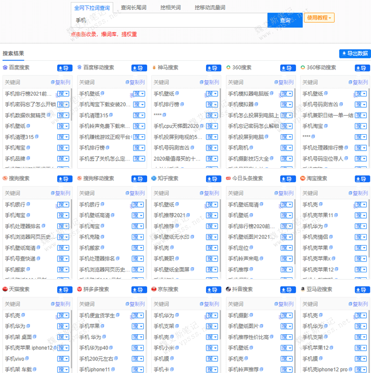The width and height of the screenshot is (371, 373).
Task: Open 搜 dropdown for 手机排行榜2021前十名
Action: 63,94
